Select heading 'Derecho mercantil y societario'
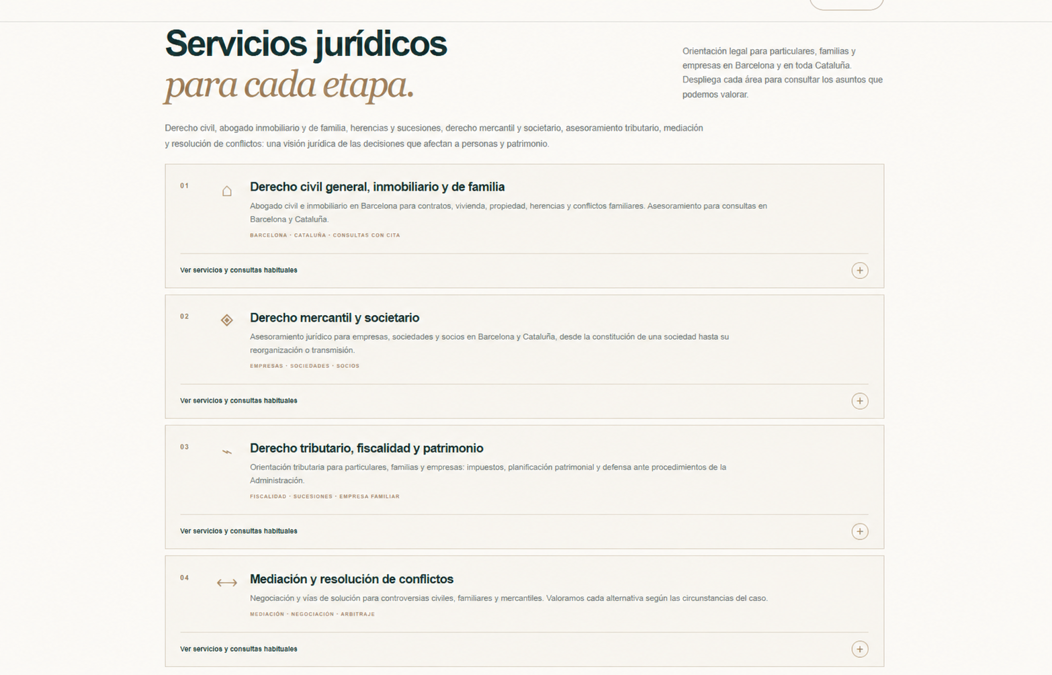Viewport: 1052px width, 675px height. coord(335,318)
